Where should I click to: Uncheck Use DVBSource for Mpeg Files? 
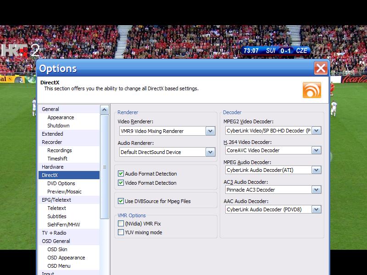[121, 201]
